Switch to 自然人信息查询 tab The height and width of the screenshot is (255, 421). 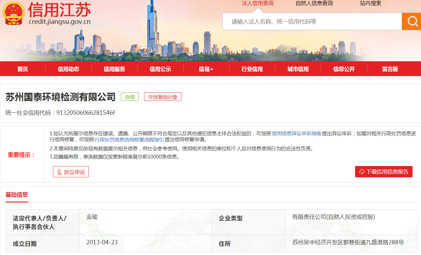[x=314, y=3]
